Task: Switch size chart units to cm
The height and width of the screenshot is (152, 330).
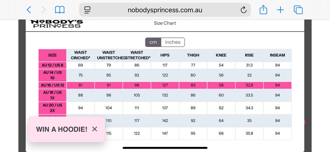Action: tap(153, 42)
